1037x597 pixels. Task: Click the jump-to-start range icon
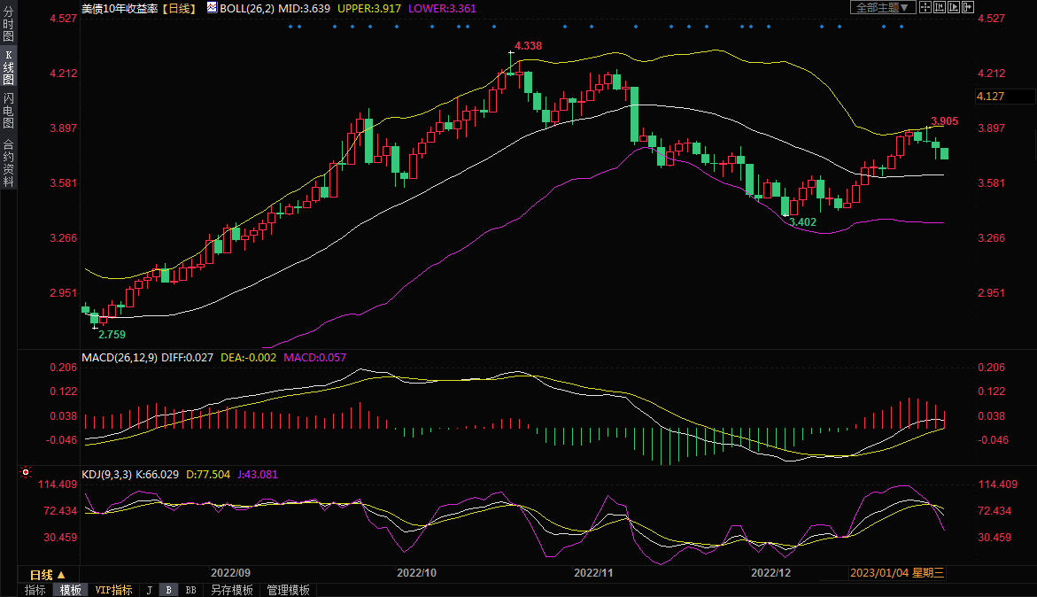click(x=940, y=7)
